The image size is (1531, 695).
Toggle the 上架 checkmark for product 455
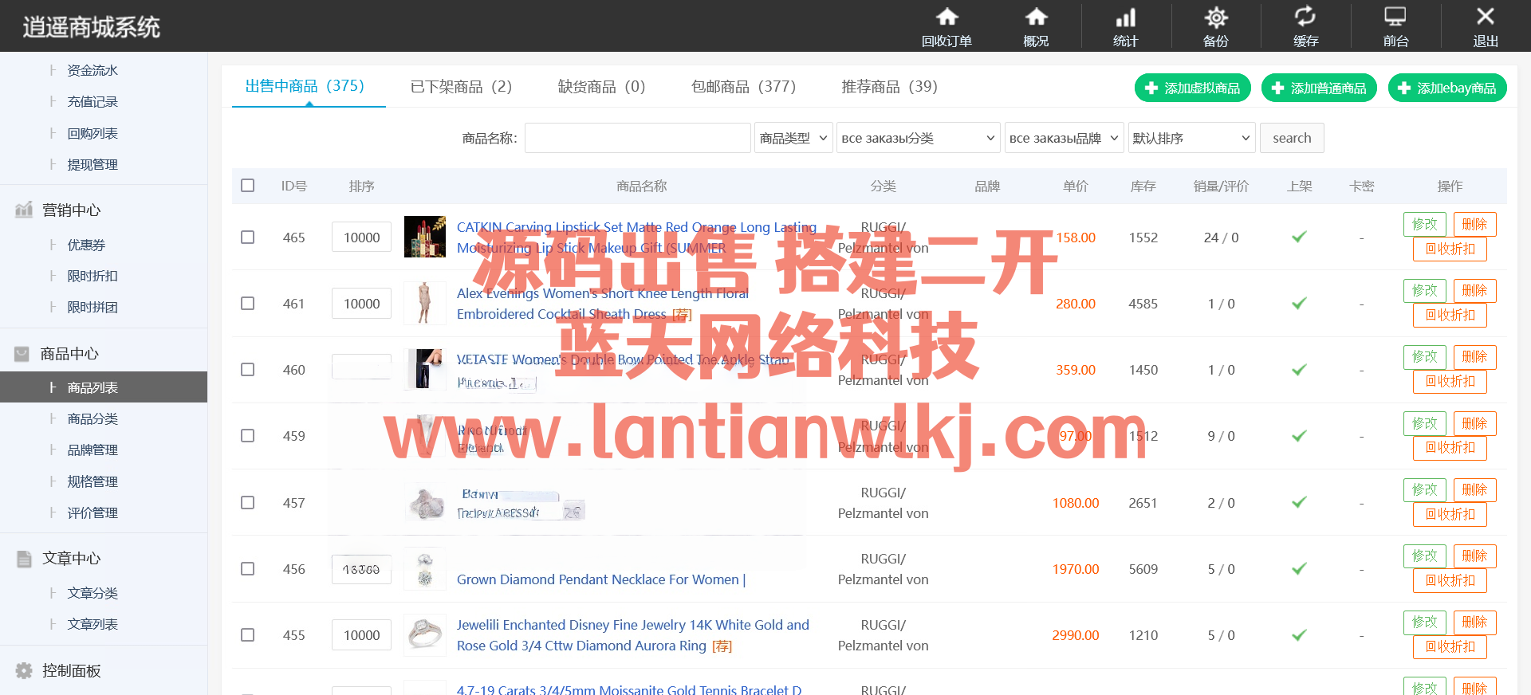(1299, 635)
